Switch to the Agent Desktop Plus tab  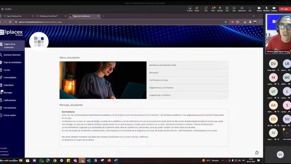(x=18, y=16)
